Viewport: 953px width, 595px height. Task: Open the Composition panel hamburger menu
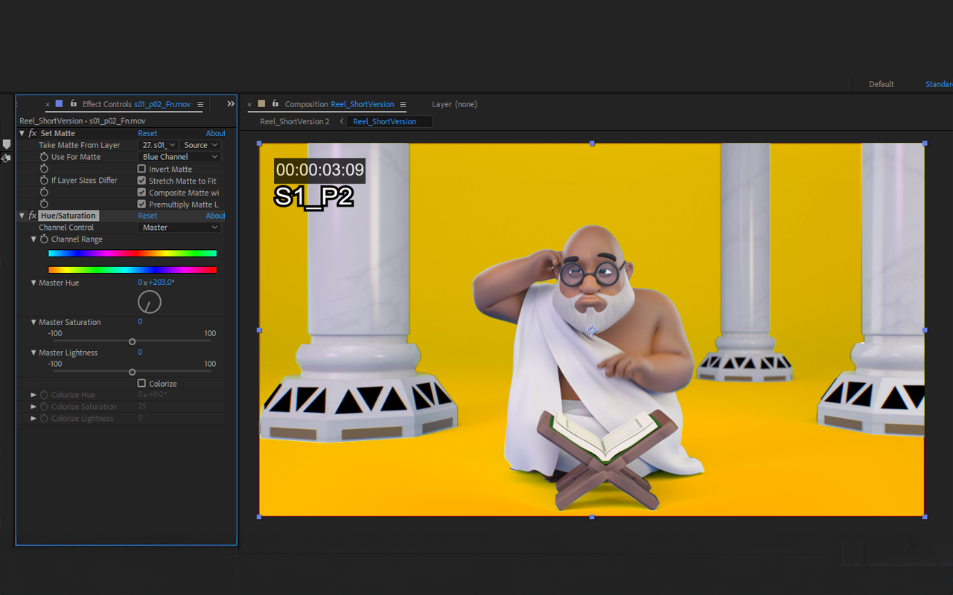(403, 104)
